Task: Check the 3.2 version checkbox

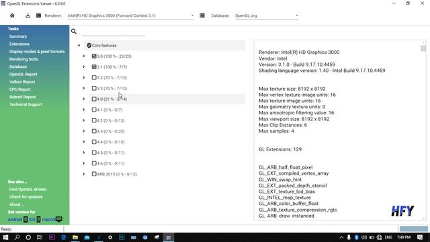Action: [94, 78]
